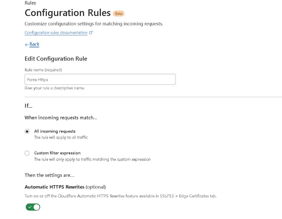Select the Custom filter expression radio button

tap(27, 153)
